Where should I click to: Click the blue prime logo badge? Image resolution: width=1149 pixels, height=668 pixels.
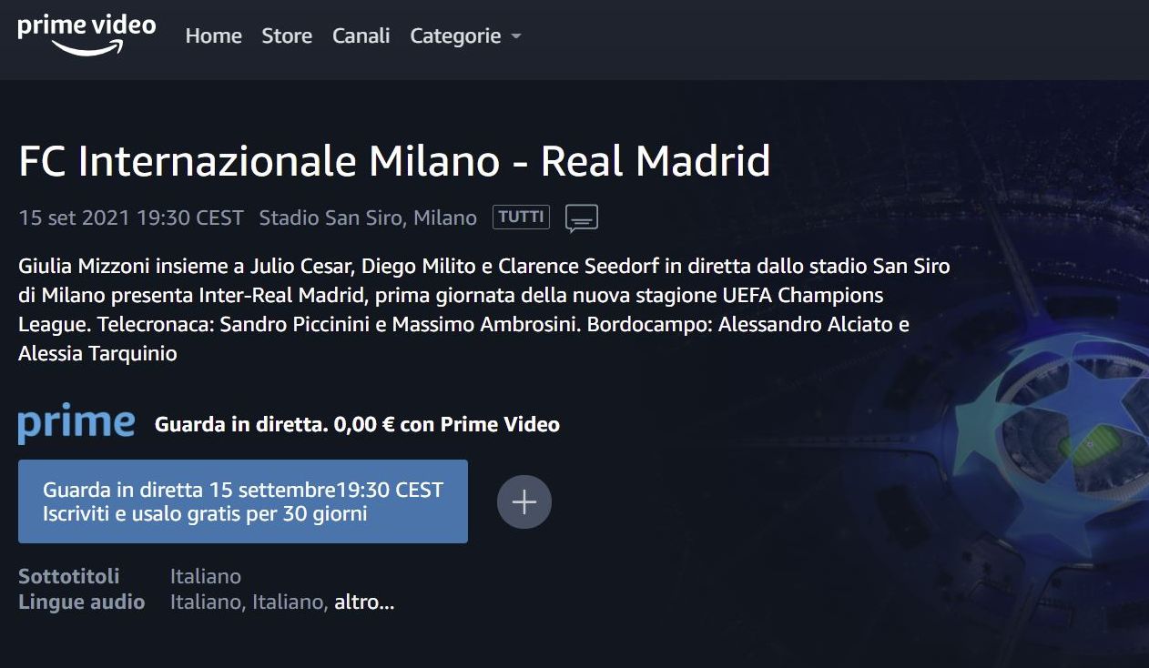(x=76, y=424)
